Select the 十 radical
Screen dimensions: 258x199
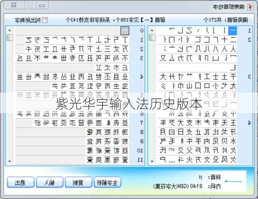point(224,40)
